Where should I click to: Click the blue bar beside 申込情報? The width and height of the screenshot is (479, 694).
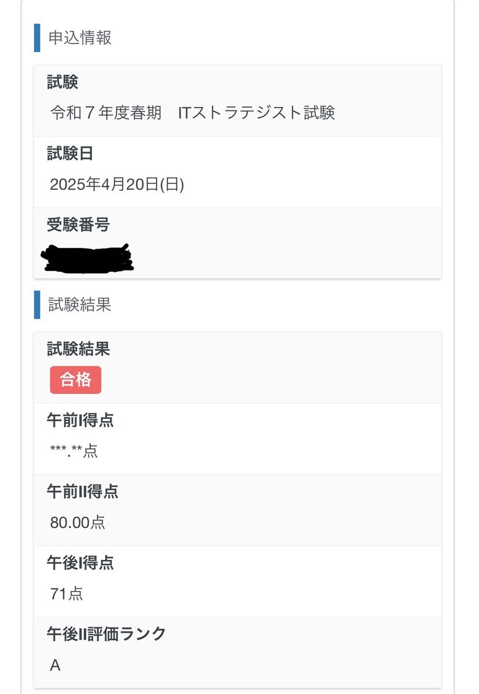point(37,38)
